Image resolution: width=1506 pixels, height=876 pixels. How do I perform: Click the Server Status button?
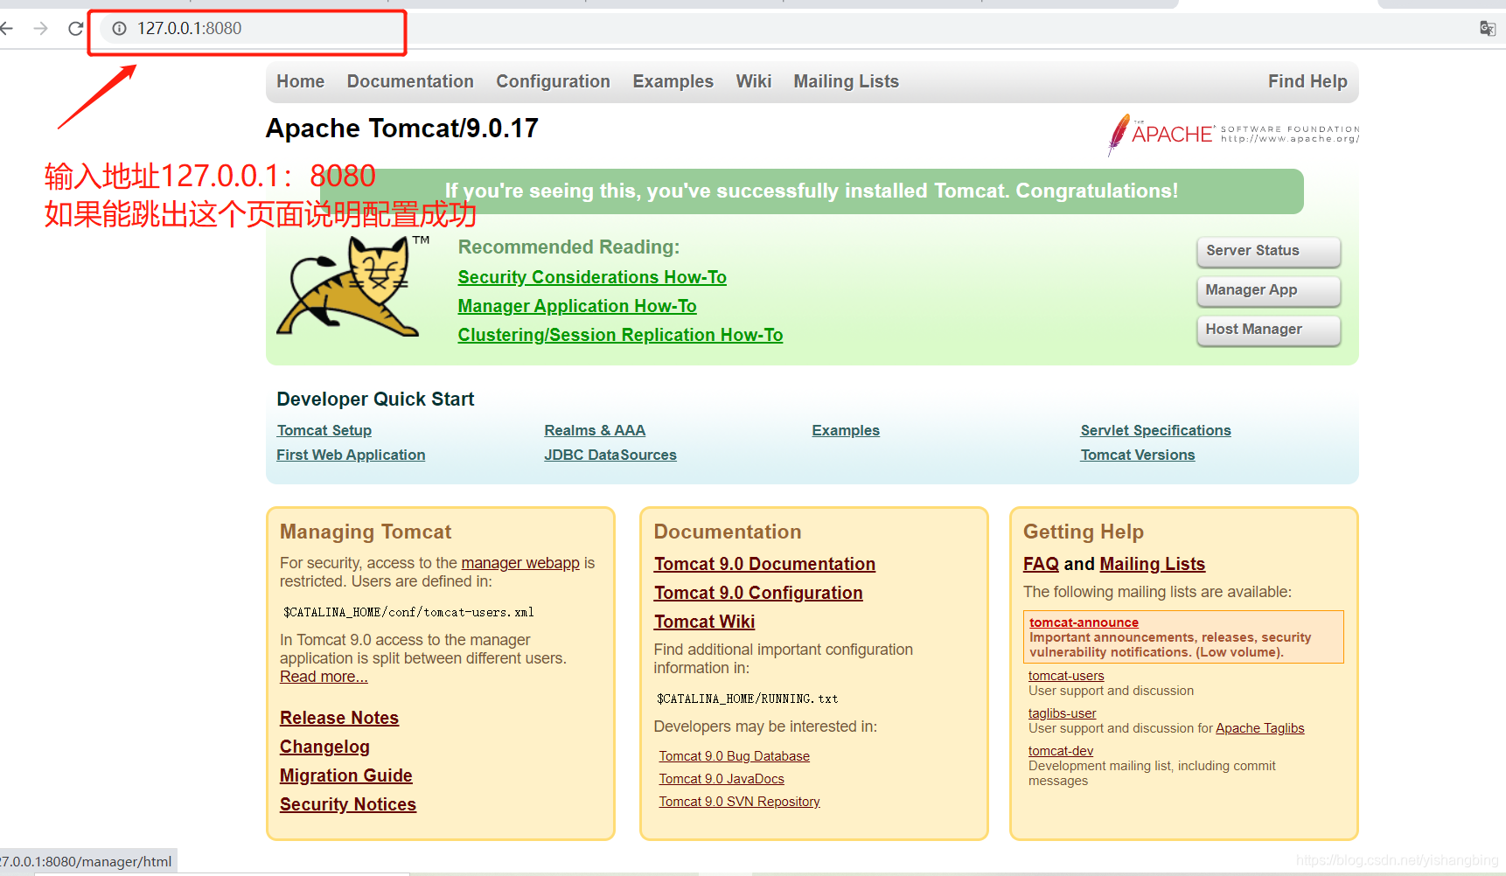(x=1268, y=251)
